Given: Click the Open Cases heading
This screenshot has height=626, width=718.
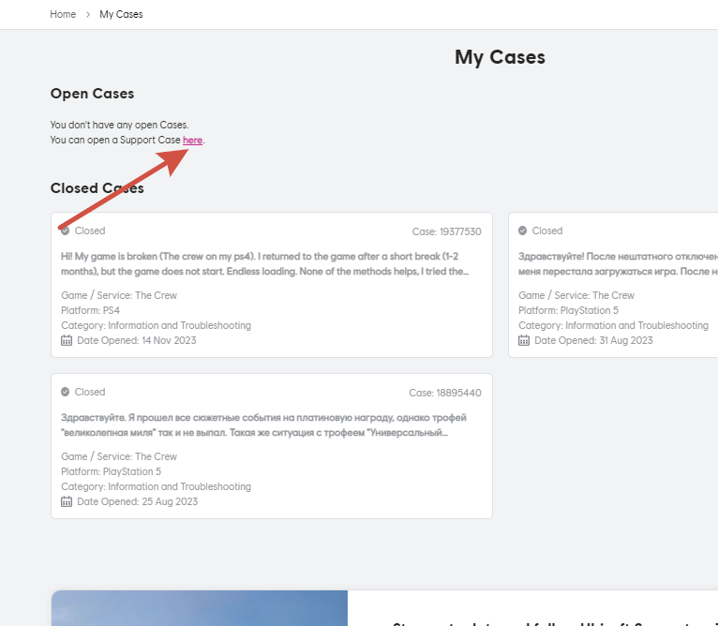Looking at the screenshot, I should pos(92,94).
